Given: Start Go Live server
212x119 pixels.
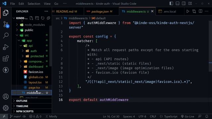Looking at the screenshot, I should (187, 116).
